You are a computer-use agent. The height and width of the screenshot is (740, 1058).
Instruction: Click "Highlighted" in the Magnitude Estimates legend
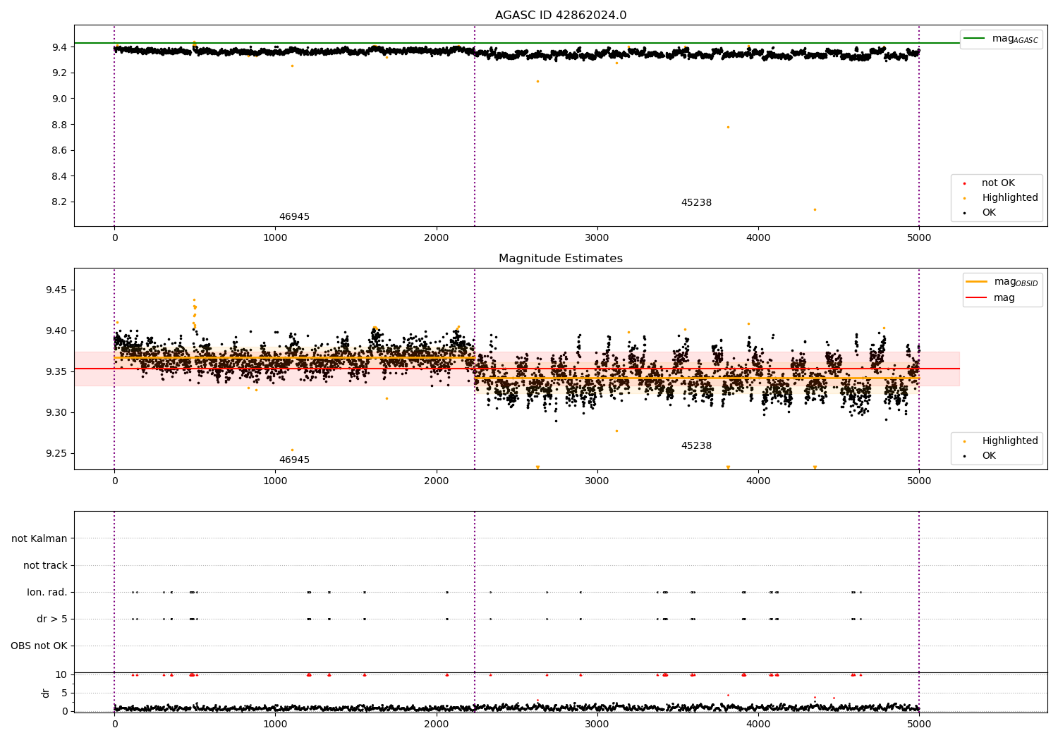[x=1010, y=441]
